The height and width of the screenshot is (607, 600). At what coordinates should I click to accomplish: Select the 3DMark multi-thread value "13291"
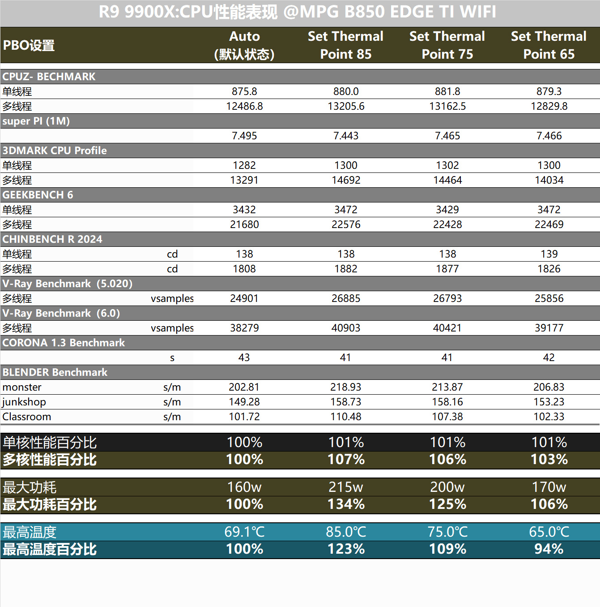[244, 180]
